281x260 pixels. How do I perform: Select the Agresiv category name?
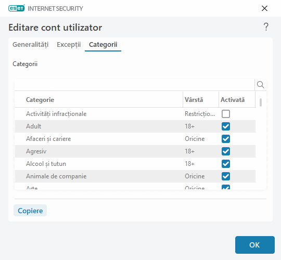click(x=36, y=151)
